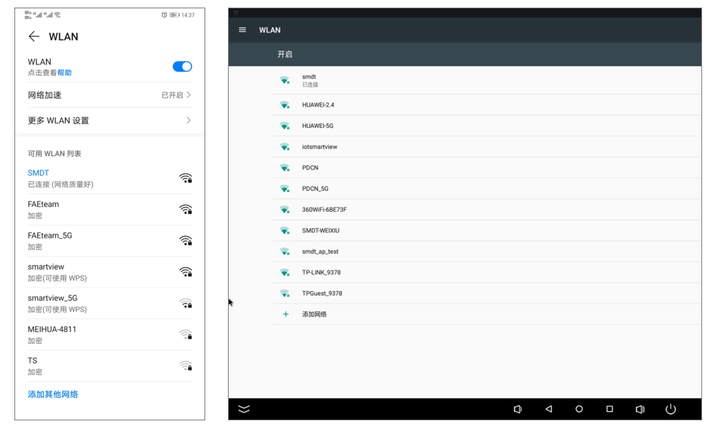This screenshot has width=718, height=434.
Task: Click the 添加网络 plus icon
Action: (286, 314)
